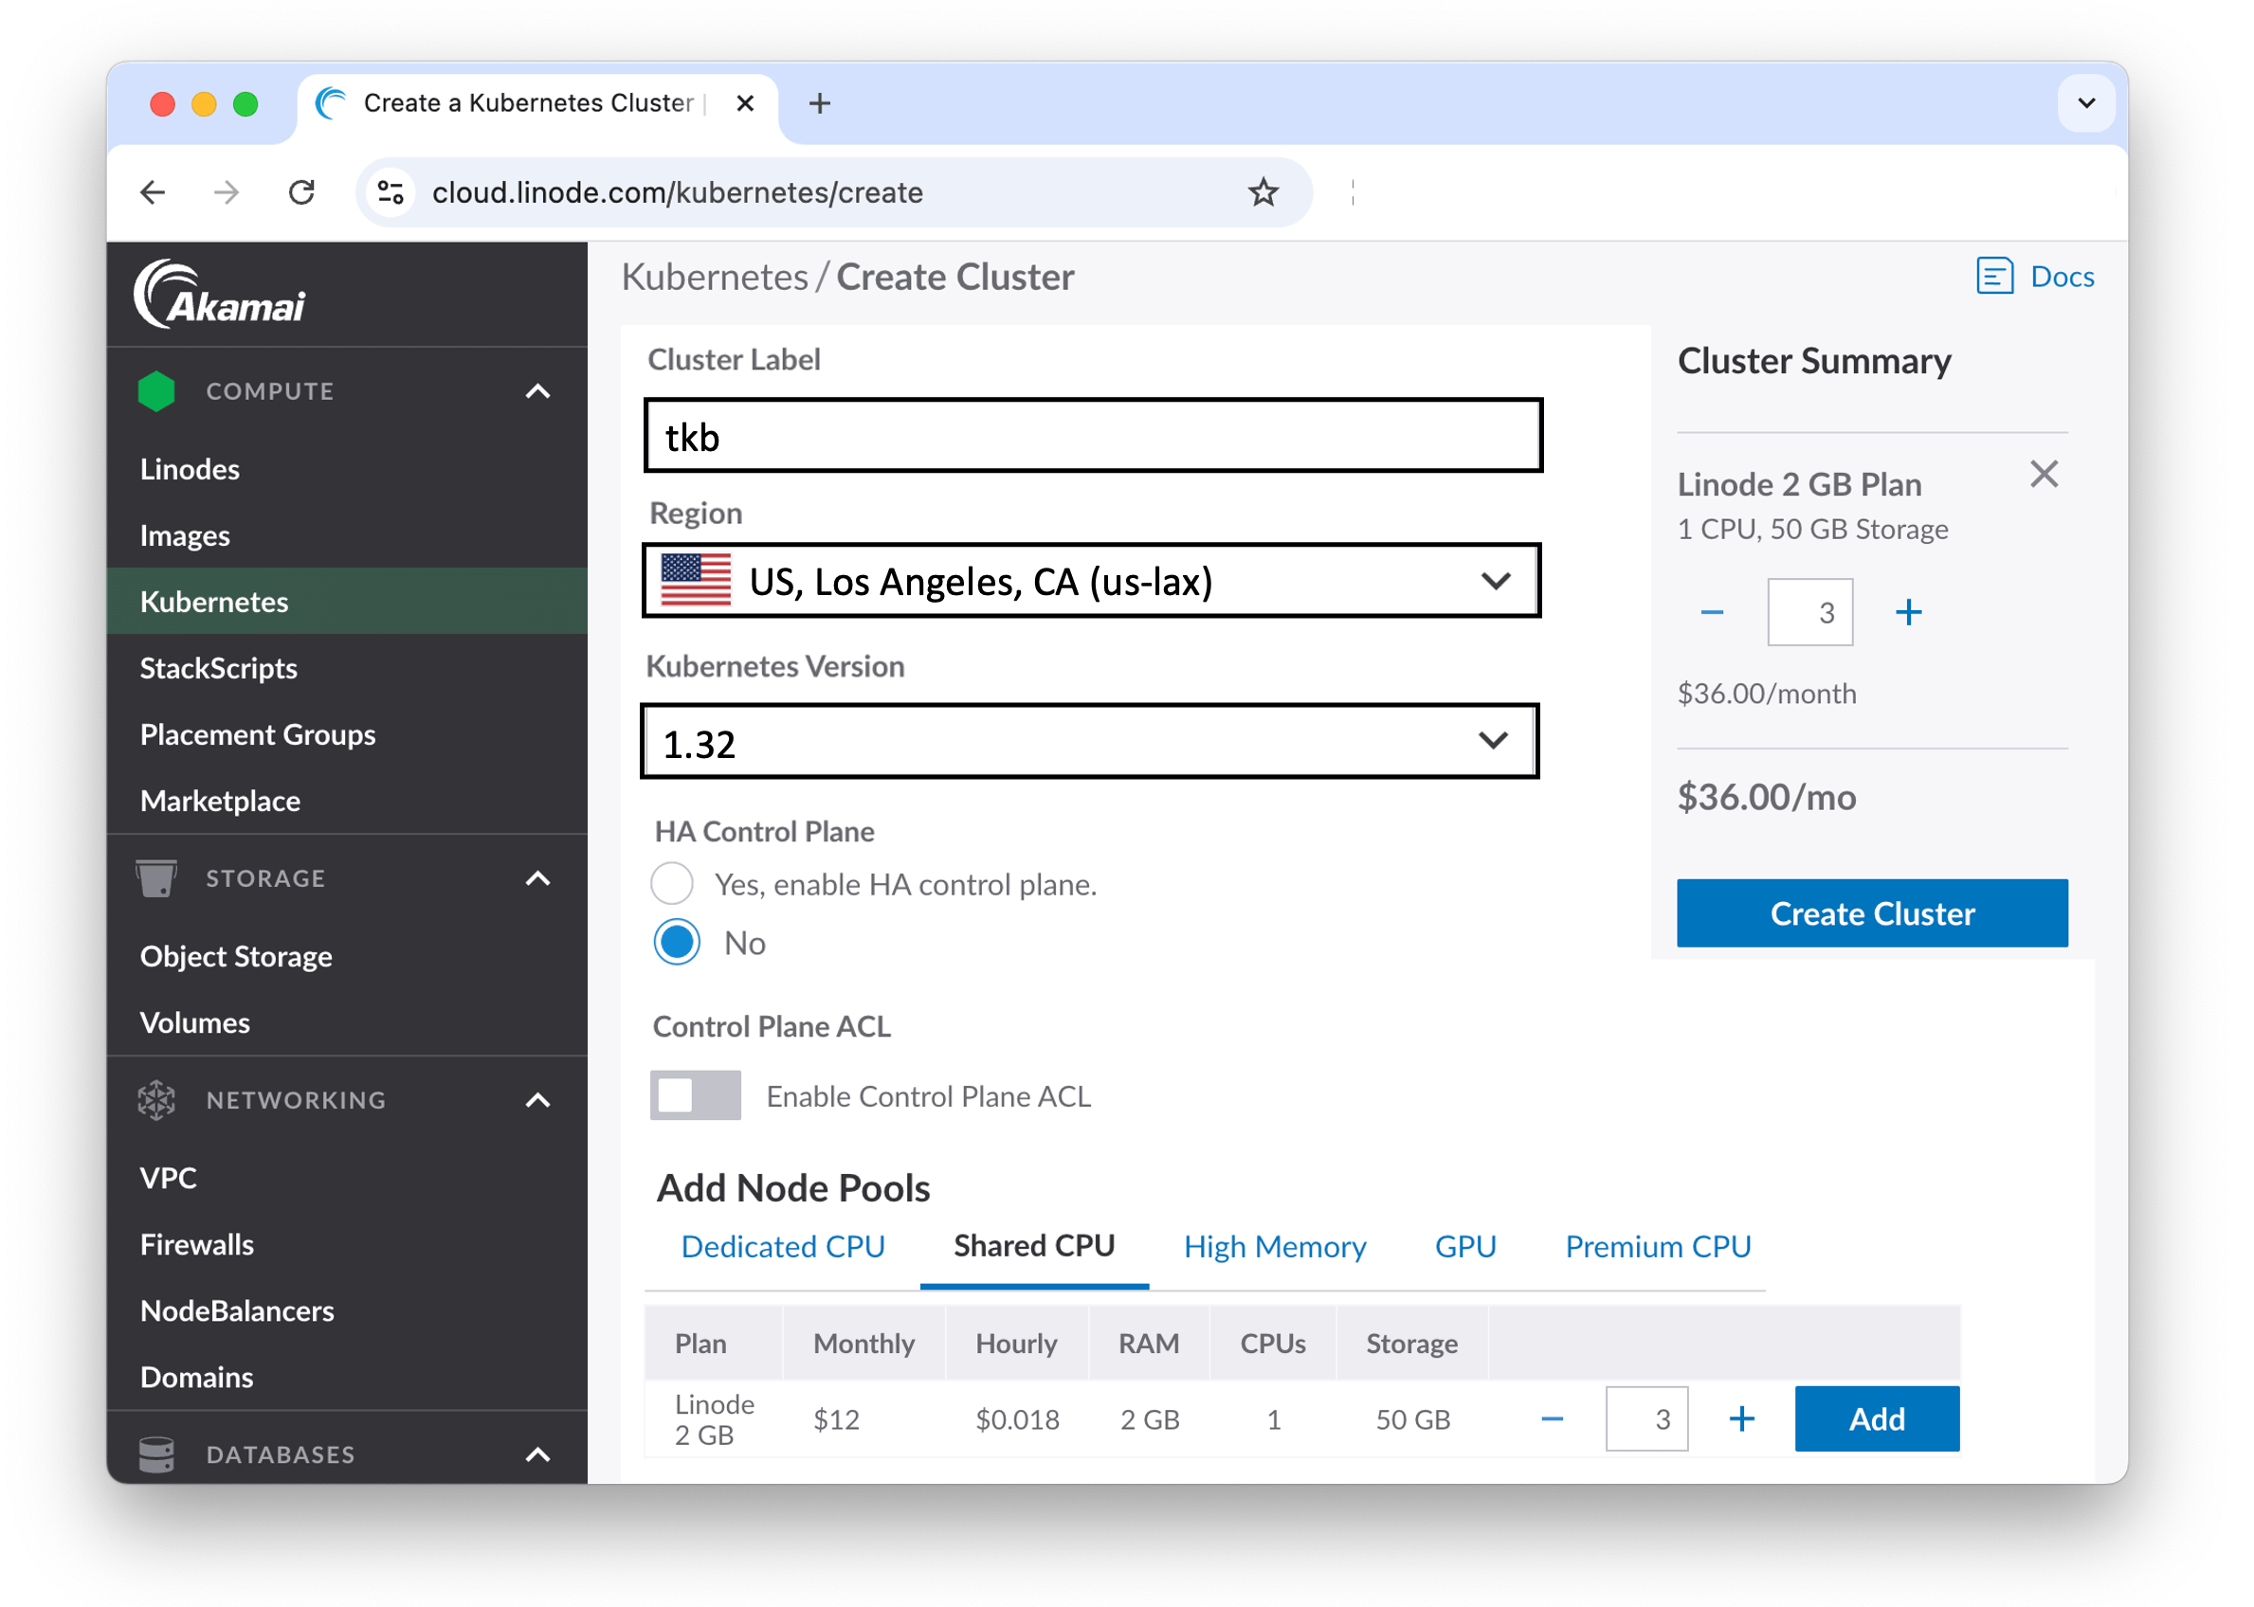The width and height of the screenshot is (2254, 1607).
Task: Switch to the High Memory tab
Action: pos(1275,1247)
